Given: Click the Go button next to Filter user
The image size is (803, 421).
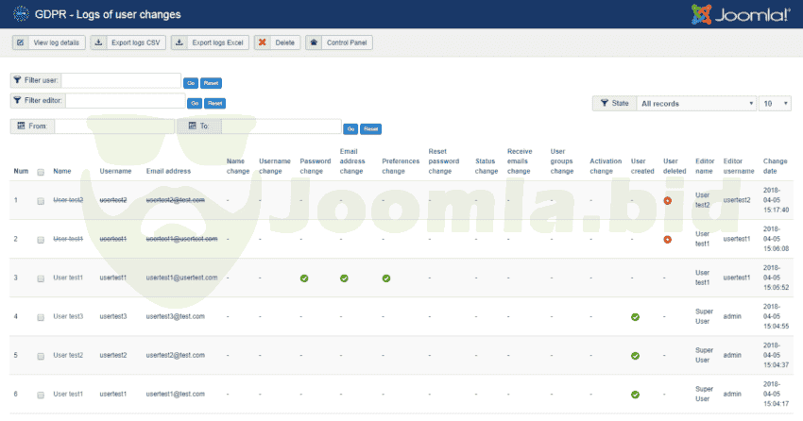Looking at the screenshot, I should point(190,82).
